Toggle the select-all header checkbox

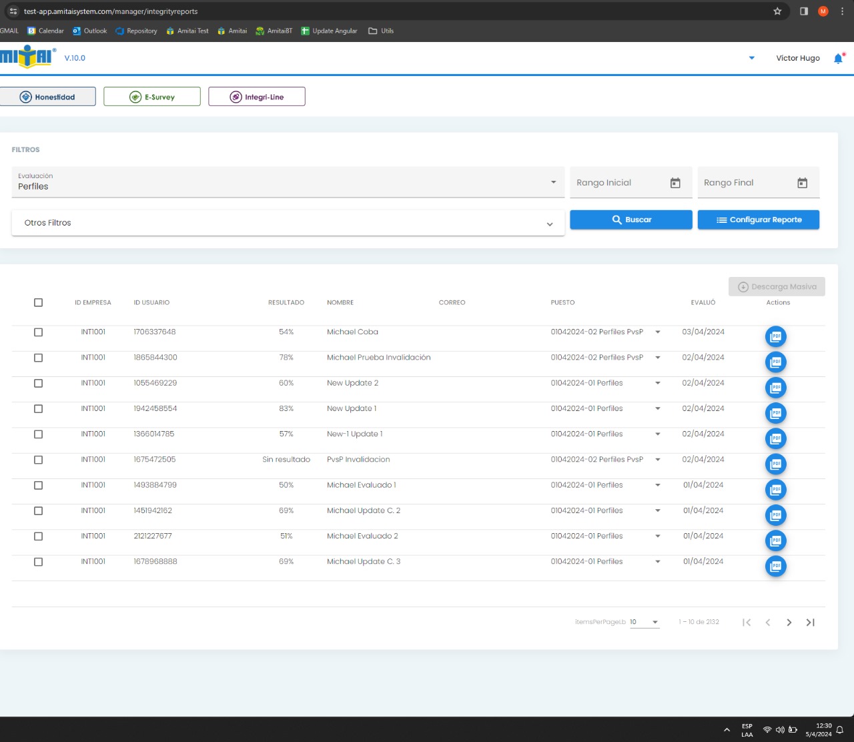click(38, 303)
